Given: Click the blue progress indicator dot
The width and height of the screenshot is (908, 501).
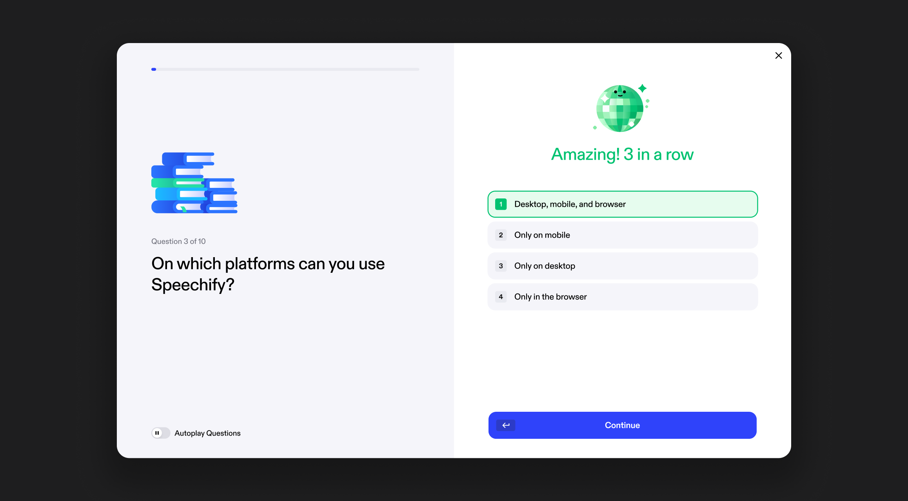Looking at the screenshot, I should click(x=154, y=69).
